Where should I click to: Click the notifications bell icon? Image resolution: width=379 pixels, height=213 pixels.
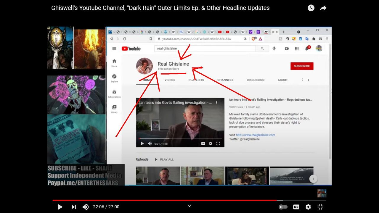pyautogui.click(x=307, y=49)
